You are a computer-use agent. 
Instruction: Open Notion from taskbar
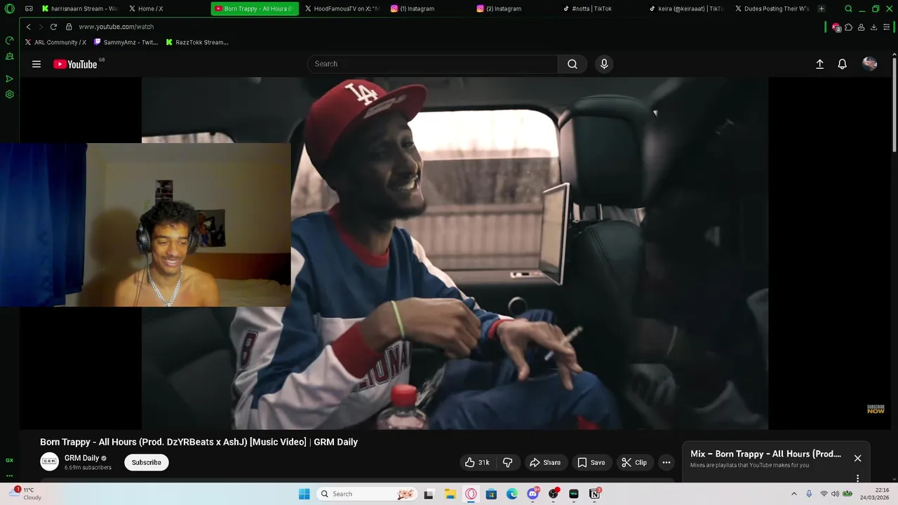pyautogui.click(x=595, y=494)
